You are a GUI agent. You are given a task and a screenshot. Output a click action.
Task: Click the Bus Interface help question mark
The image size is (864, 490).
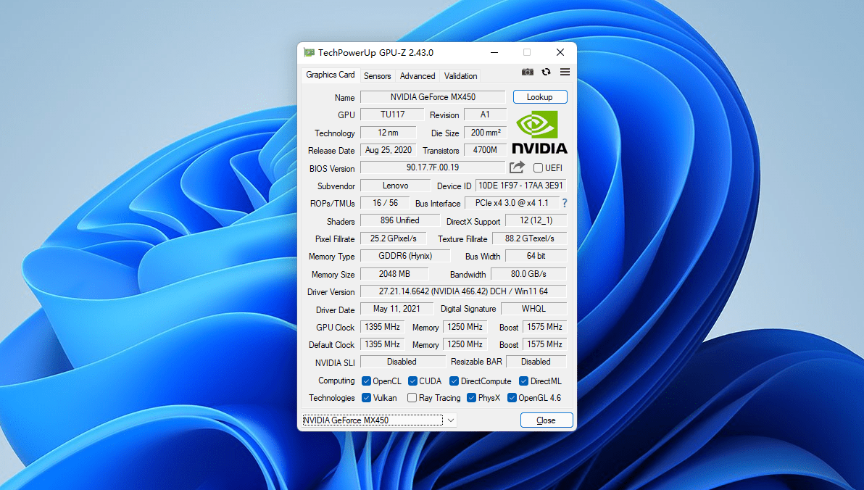[x=565, y=203]
